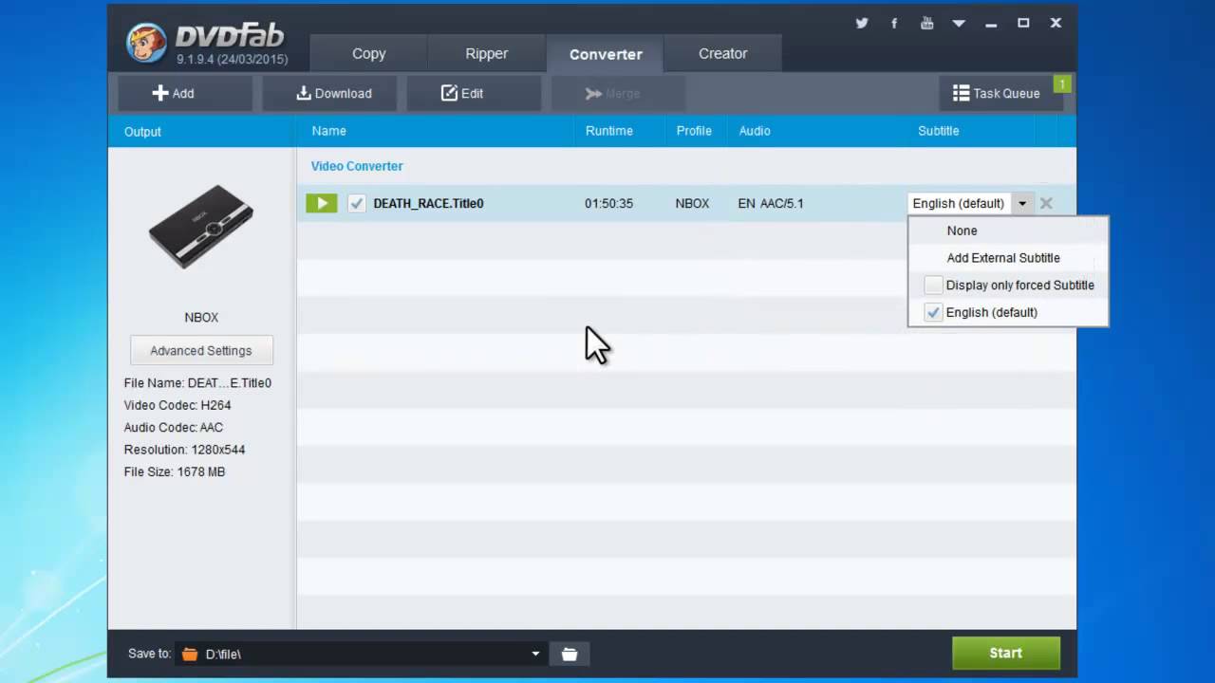Uncheck the DEATH_RACE.Title0 checkbox
Viewport: 1215px width, 683px height.
click(x=357, y=203)
